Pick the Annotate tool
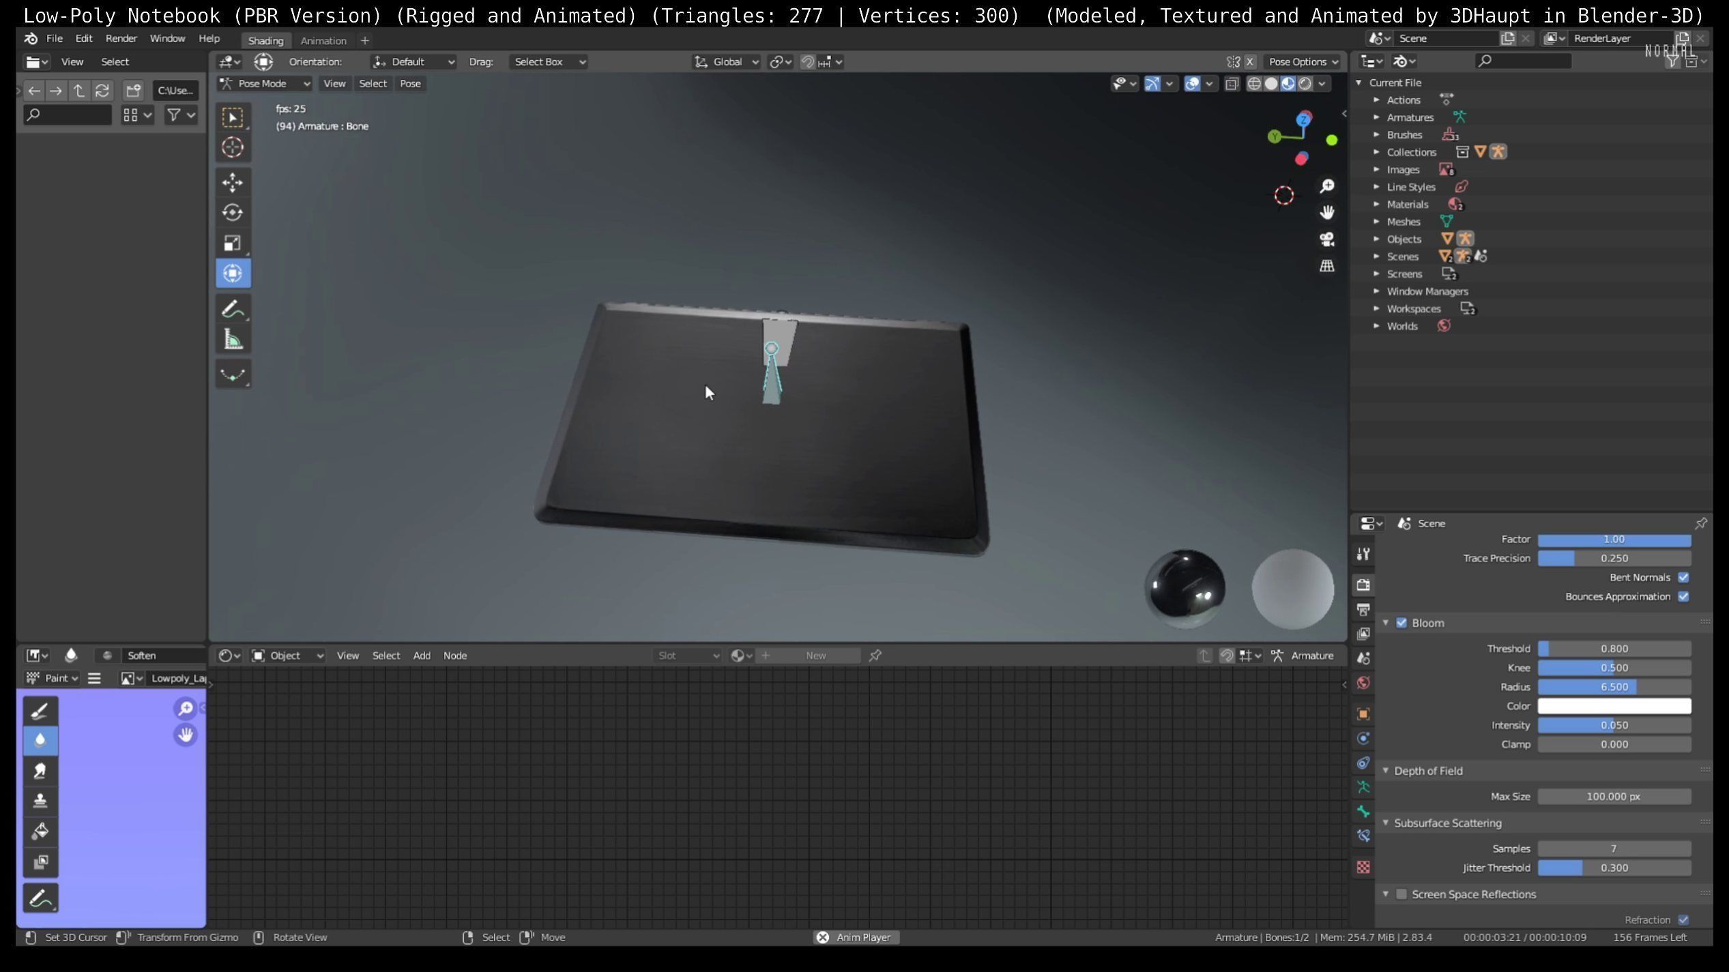Screen dimensions: 1729x972 coord(233,308)
